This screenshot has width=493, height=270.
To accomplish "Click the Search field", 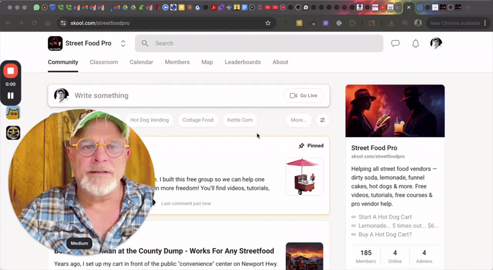I will [x=259, y=43].
